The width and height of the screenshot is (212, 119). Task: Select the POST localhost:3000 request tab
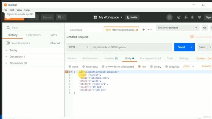click(x=121, y=30)
